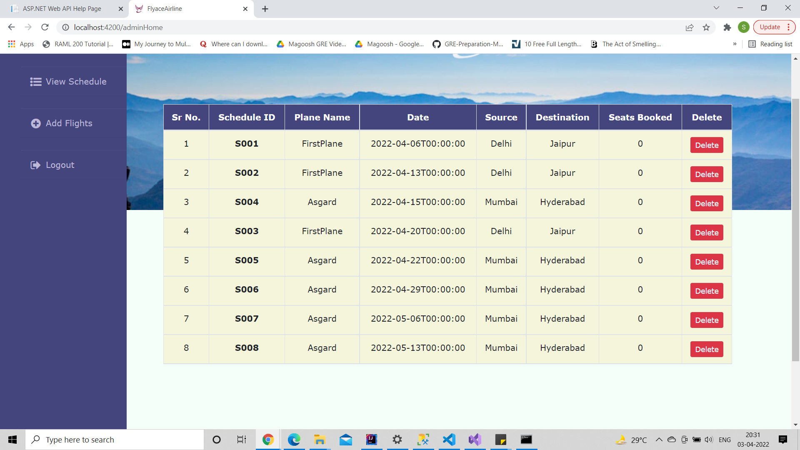Screen dimensions: 800x450
Task: Open the Google profile avatar icon
Action: (x=745, y=27)
